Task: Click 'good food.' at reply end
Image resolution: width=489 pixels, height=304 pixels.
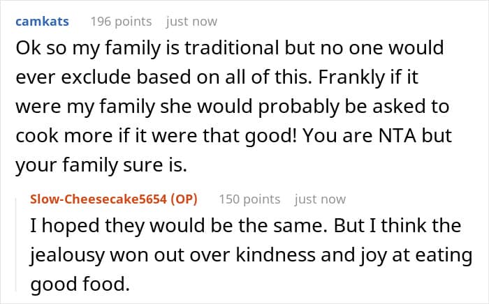Action: [x=80, y=284]
